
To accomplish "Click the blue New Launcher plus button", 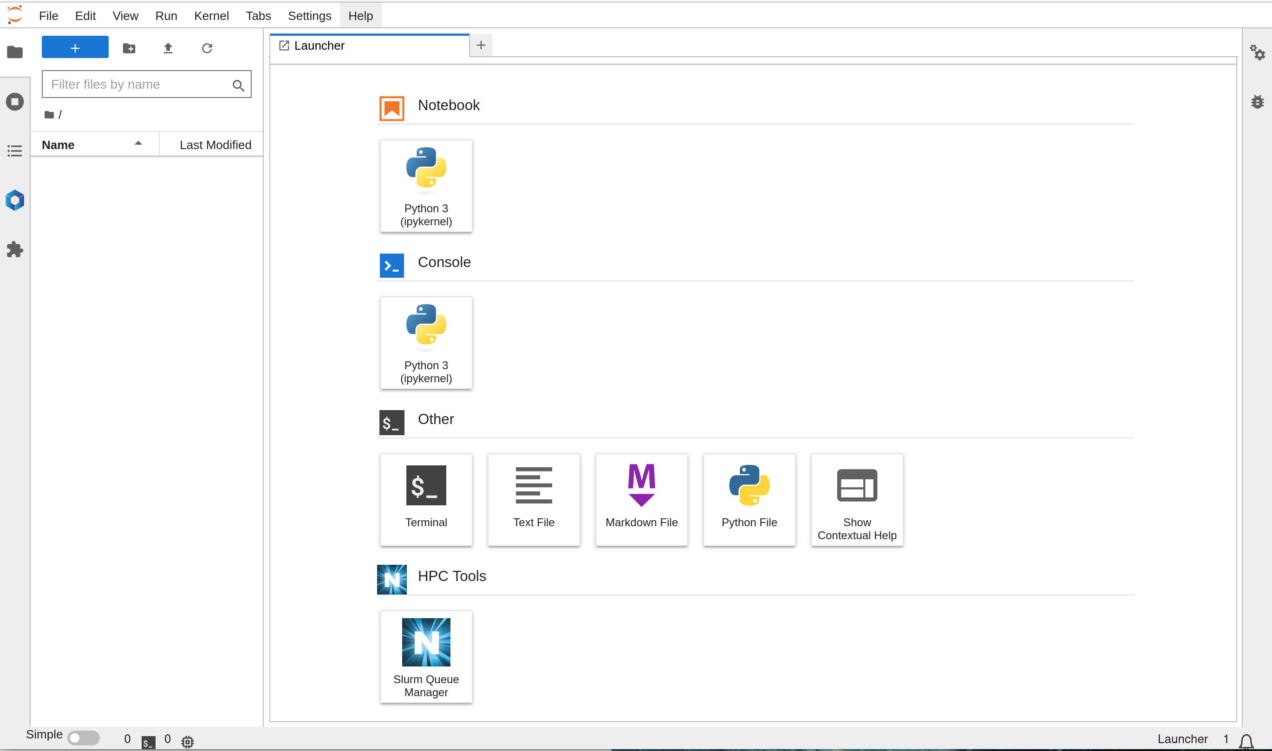I will [x=75, y=47].
